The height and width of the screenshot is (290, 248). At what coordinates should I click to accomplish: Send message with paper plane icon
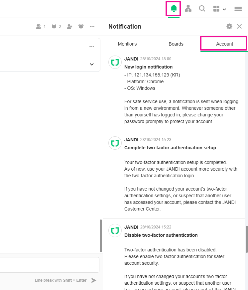point(94,280)
